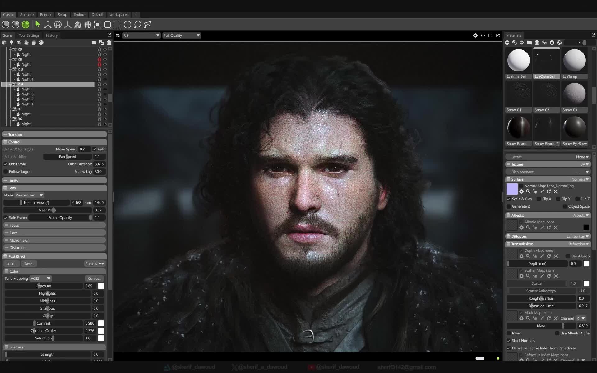Activate the arrow selection tool

click(x=38, y=25)
